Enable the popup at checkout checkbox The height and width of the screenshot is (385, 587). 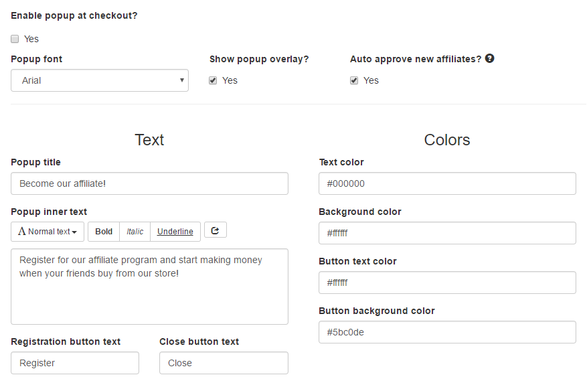(15, 39)
